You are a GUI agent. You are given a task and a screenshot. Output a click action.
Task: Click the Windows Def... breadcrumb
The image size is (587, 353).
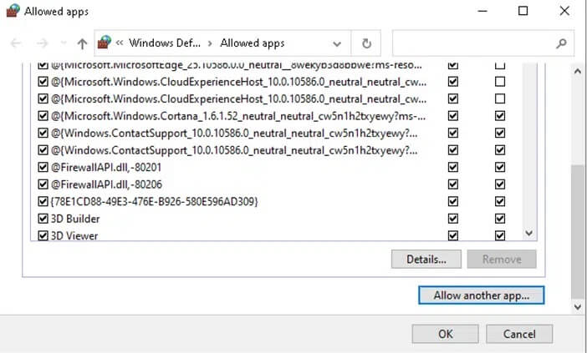[x=165, y=43]
